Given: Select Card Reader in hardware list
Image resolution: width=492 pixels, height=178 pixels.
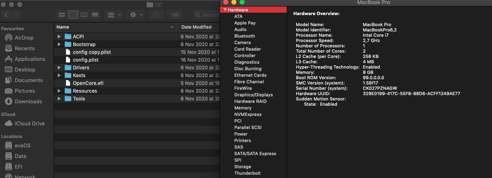Looking at the screenshot, I should pos(247,49).
